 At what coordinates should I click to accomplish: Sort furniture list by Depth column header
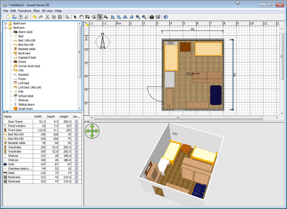coord(52,116)
